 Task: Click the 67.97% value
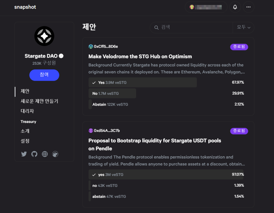point(238,83)
